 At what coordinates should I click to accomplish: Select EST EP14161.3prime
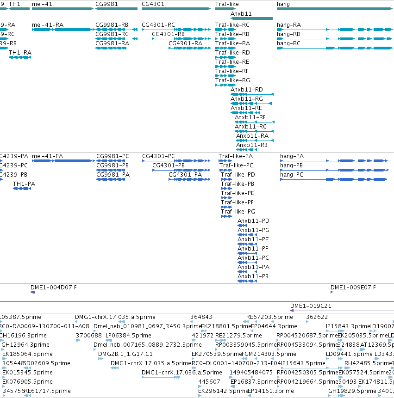pyautogui.click(x=249, y=396)
